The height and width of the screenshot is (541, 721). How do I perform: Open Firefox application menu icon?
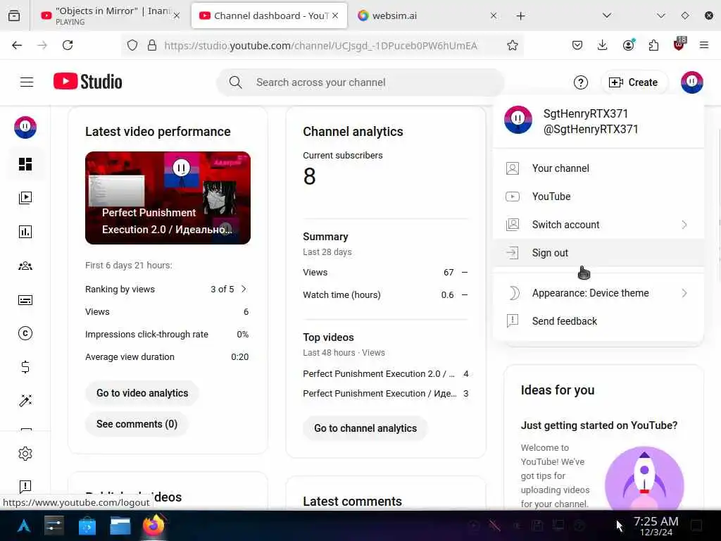(704, 45)
